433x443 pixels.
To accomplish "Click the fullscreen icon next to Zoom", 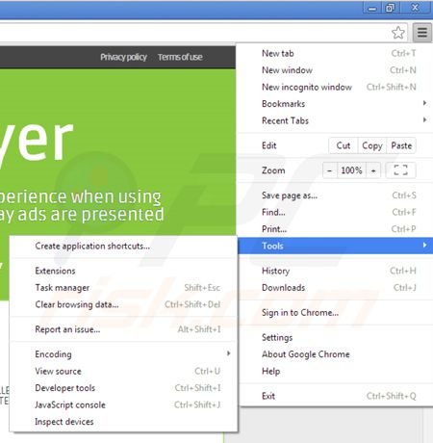I will click(400, 170).
